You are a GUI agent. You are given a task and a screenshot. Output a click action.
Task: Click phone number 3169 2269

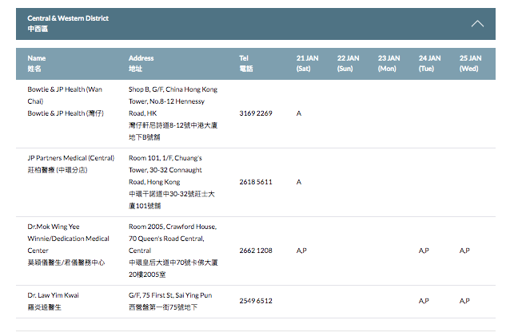point(256,113)
